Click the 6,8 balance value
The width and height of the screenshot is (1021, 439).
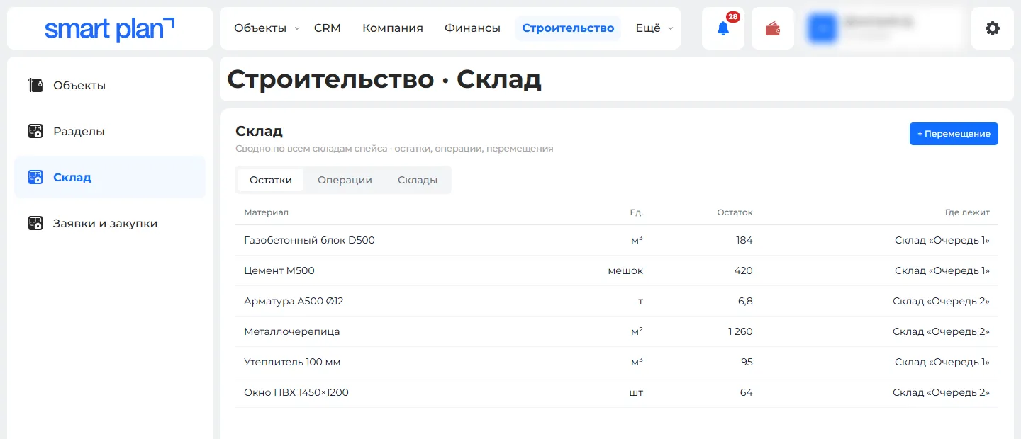[x=745, y=301]
